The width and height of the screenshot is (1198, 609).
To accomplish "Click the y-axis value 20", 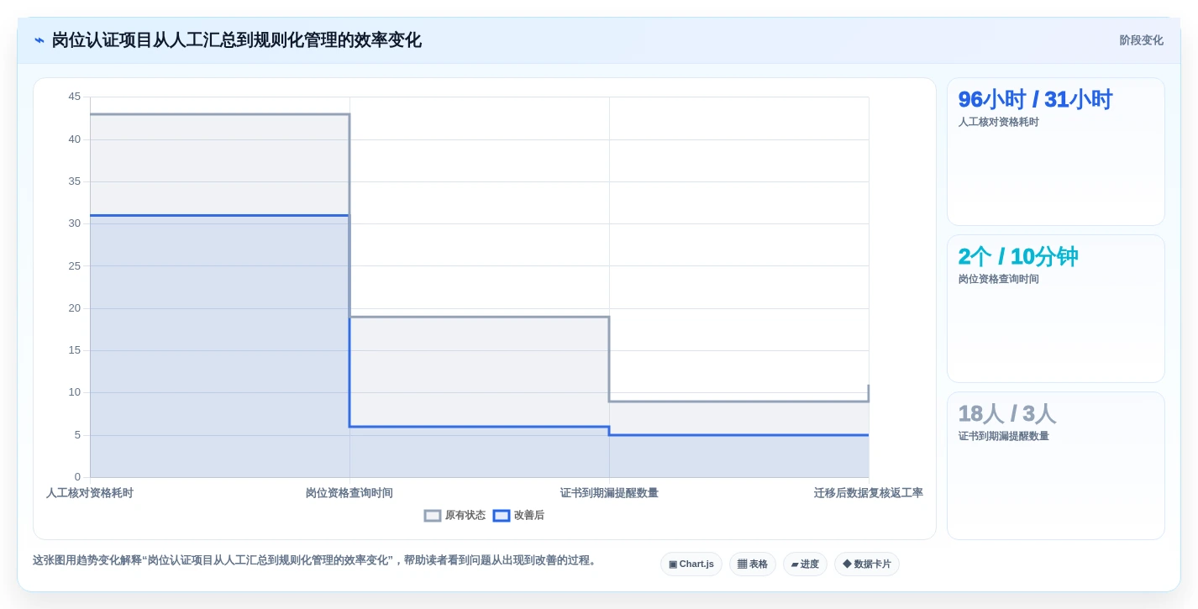I will (x=75, y=308).
